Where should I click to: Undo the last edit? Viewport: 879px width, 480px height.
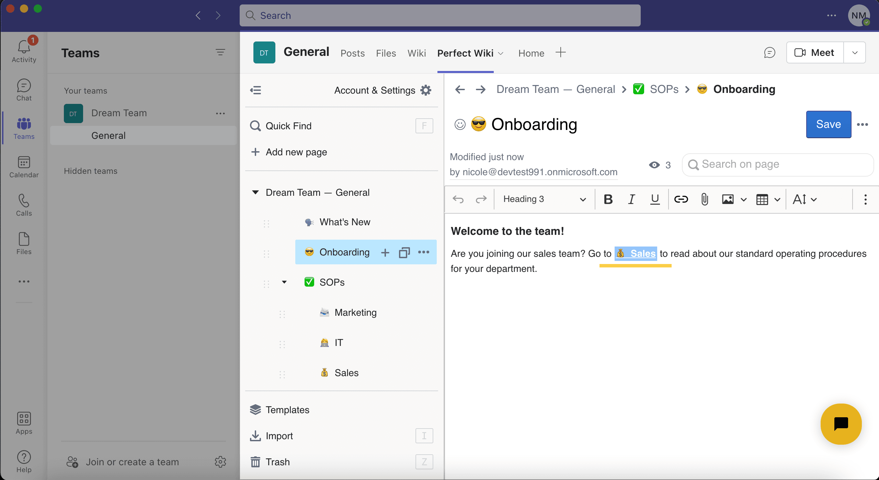click(x=458, y=199)
